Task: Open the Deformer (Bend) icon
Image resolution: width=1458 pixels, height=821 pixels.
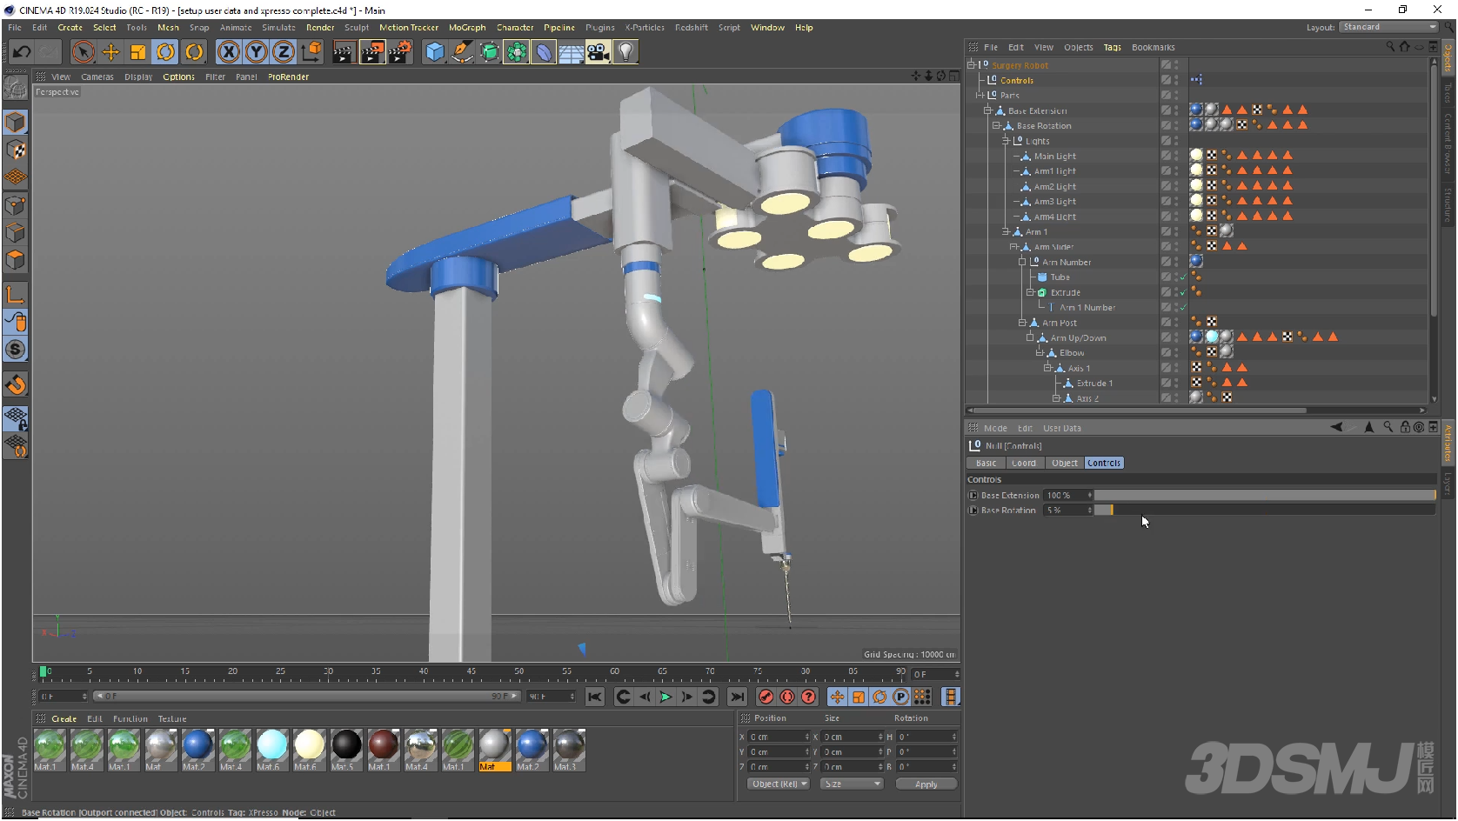Action: [x=544, y=52]
